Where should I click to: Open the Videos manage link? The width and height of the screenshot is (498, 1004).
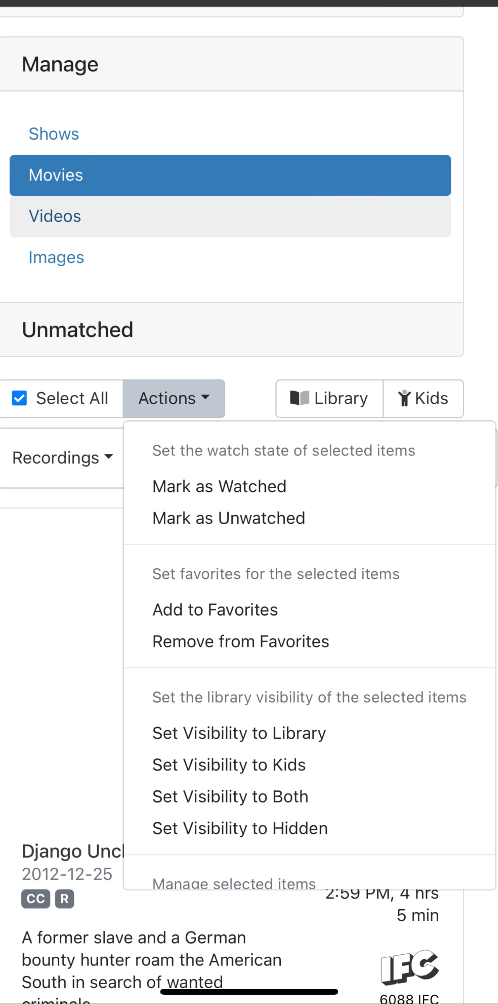tap(55, 216)
